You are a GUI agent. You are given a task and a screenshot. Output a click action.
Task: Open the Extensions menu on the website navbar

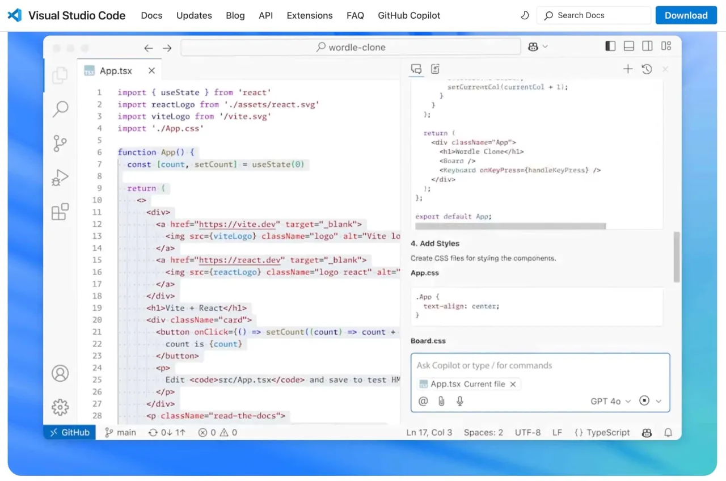point(310,15)
